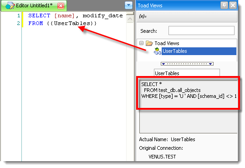Screen dimensions: 245x168
Task: Click the 'VENUS.TEST' connection text
Action: coord(162,157)
